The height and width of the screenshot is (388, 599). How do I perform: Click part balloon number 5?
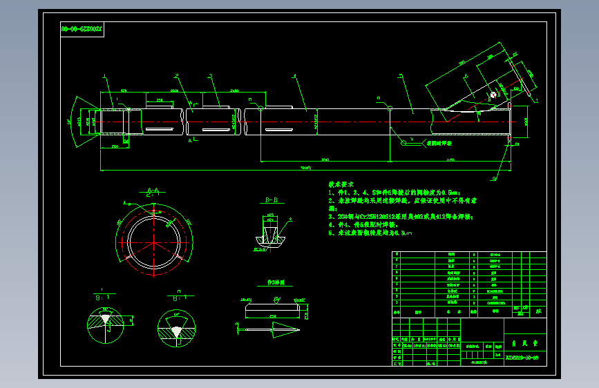click(401, 76)
